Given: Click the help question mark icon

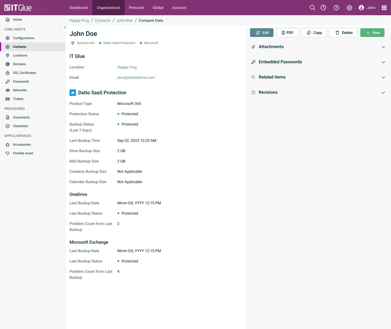Looking at the screenshot, I should 336,8.
